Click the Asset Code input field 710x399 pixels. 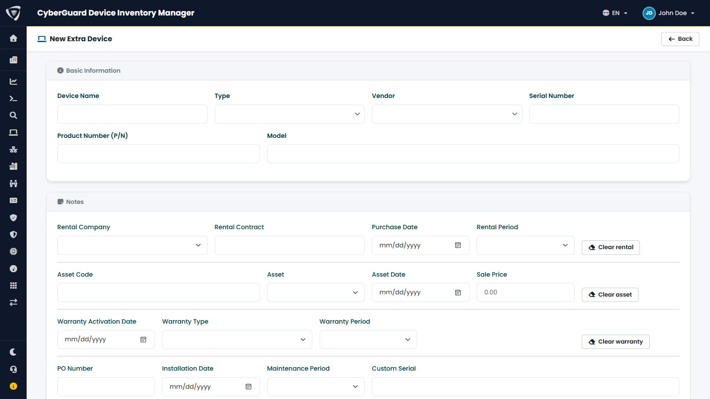pyautogui.click(x=158, y=293)
